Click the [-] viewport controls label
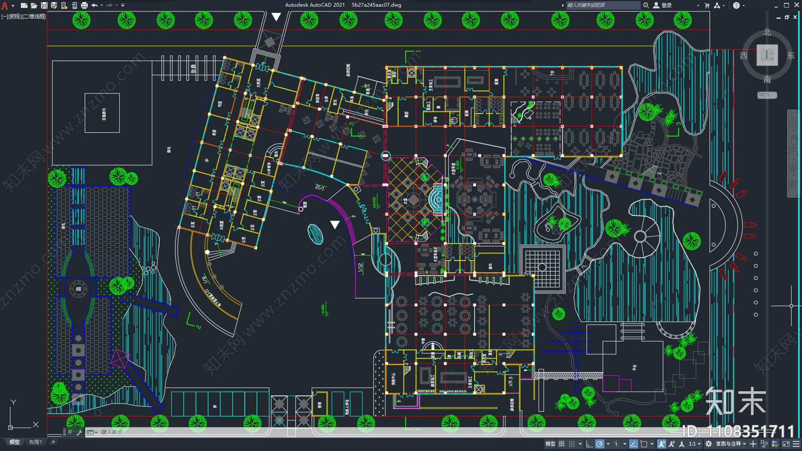The image size is (802, 451). point(5,17)
